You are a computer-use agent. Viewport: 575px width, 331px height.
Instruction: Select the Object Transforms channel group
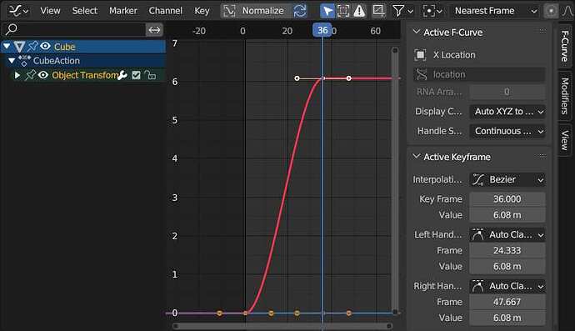[85, 75]
